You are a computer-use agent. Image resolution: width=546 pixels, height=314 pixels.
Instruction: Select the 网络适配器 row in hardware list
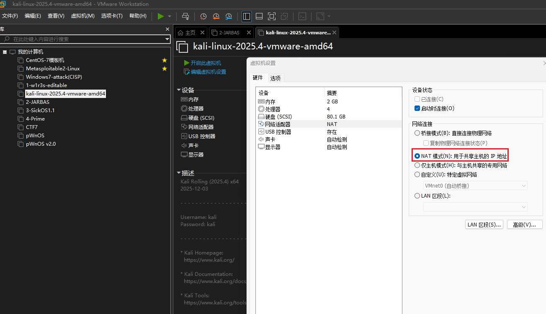coord(328,124)
